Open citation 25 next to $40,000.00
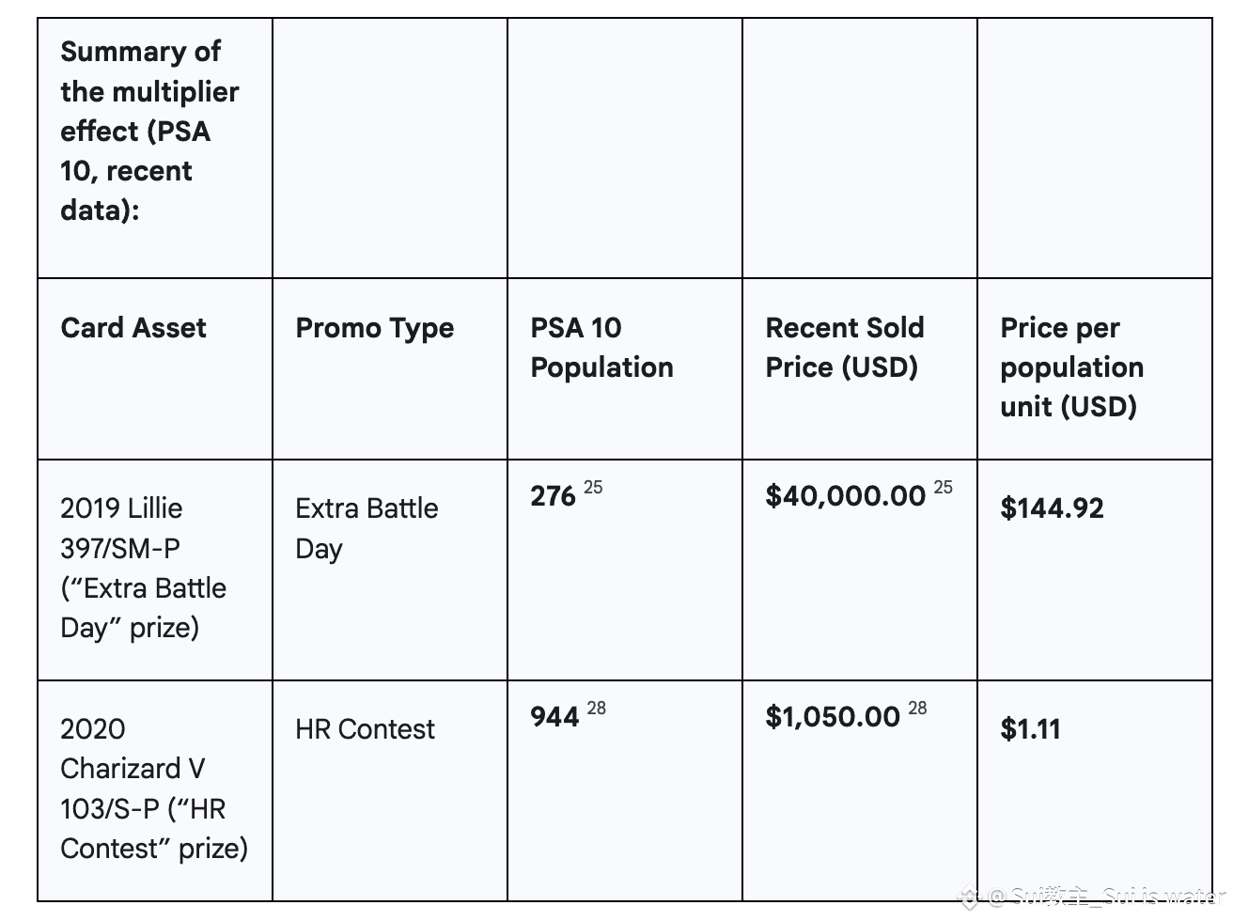The image size is (1233, 921). [943, 488]
